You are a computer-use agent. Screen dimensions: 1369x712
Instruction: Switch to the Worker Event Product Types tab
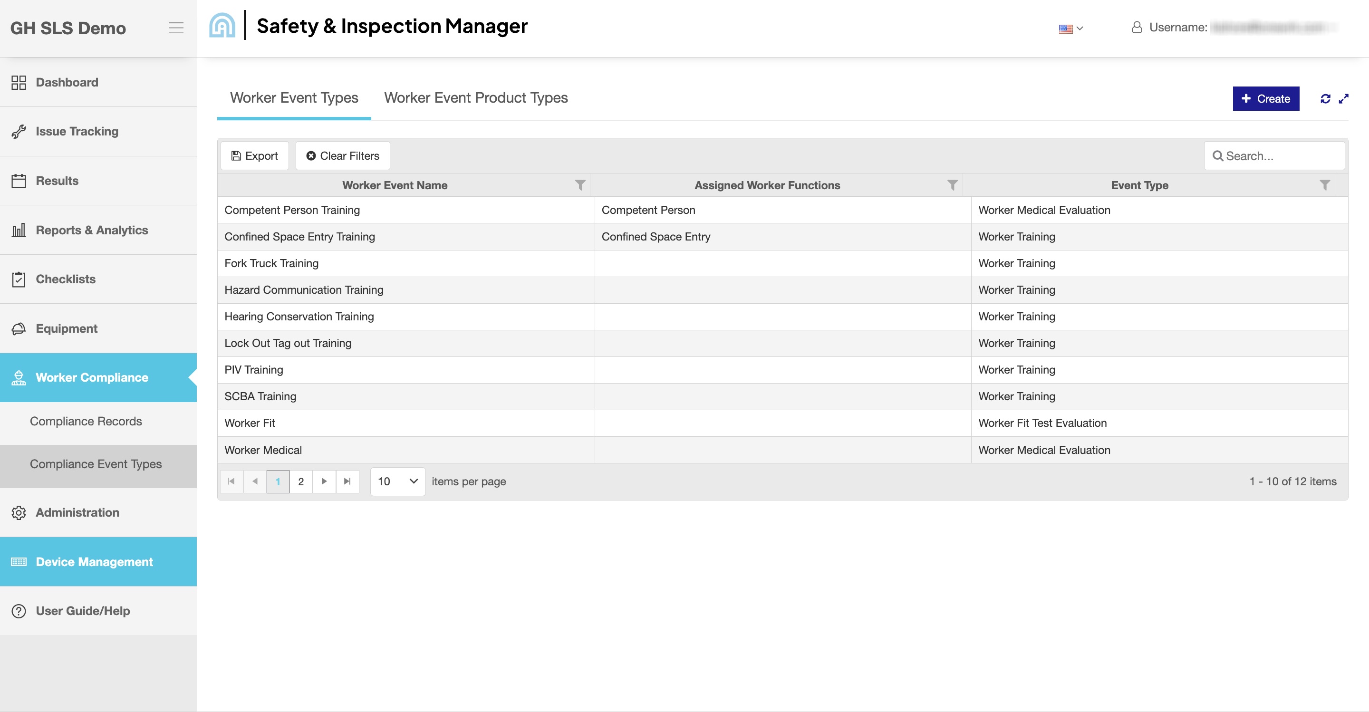(x=476, y=98)
